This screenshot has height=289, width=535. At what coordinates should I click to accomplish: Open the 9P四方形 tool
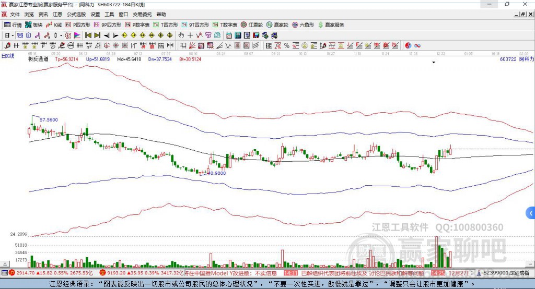[108, 25]
